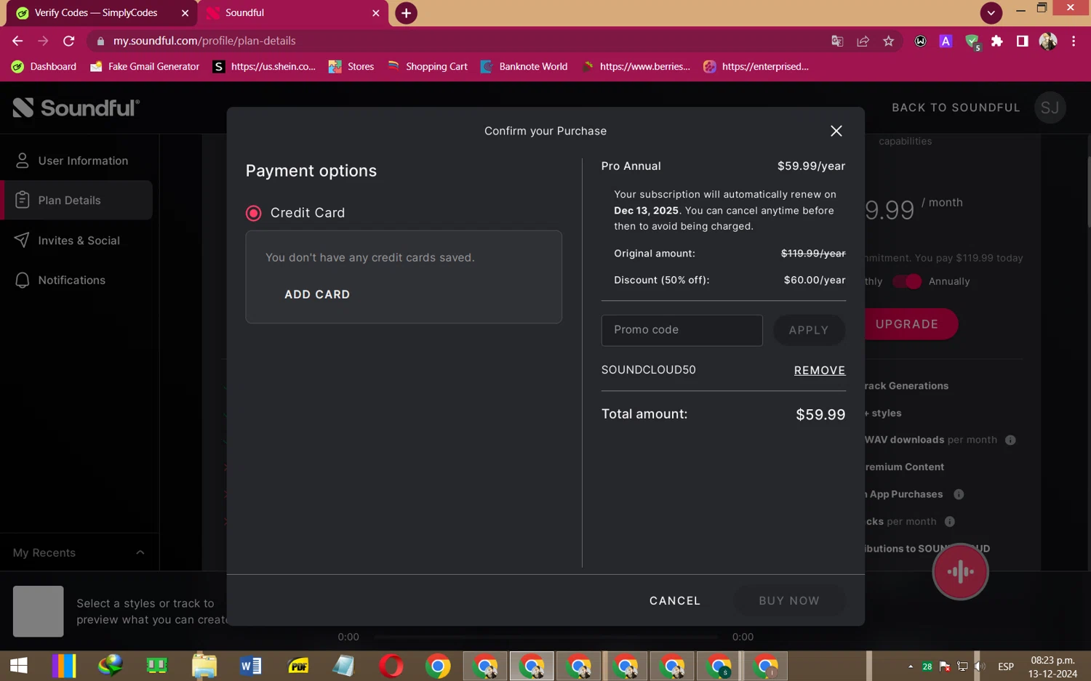Open the Stores bookmark
1091x681 pixels.
point(351,67)
